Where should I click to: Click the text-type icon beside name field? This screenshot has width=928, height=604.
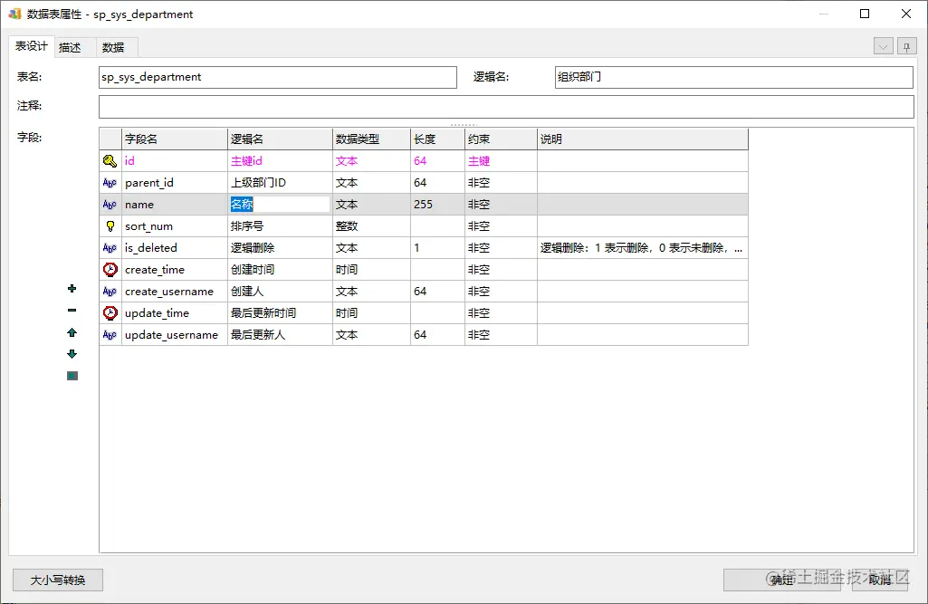[x=110, y=205]
